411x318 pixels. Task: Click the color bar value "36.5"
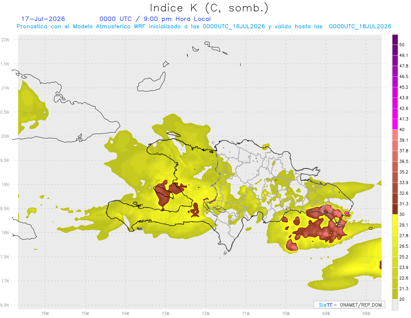403,161
